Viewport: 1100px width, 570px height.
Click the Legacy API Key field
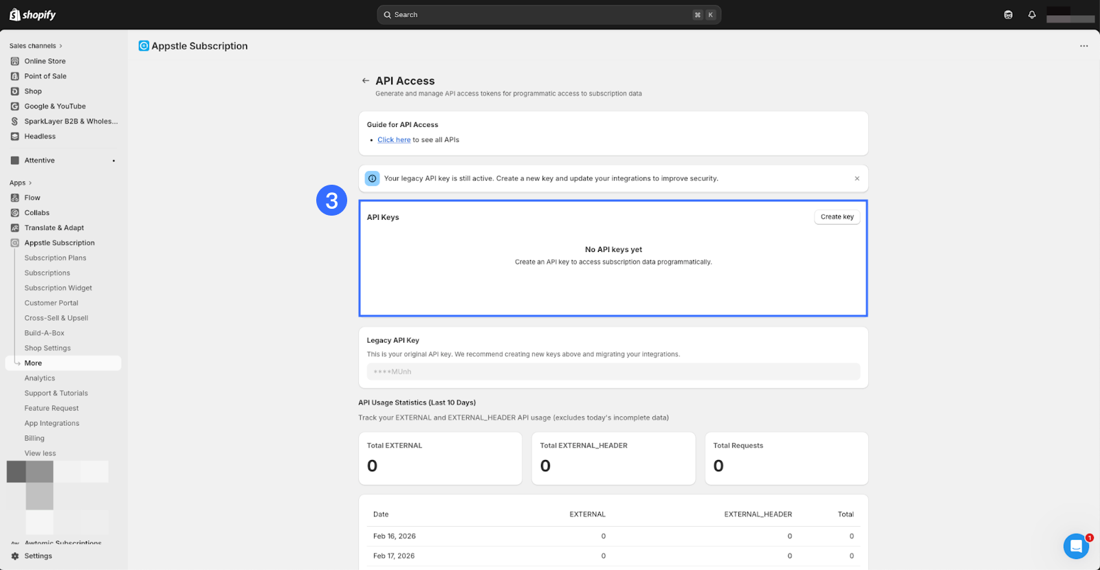(613, 372)
